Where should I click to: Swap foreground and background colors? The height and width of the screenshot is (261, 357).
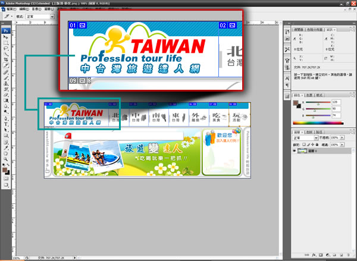(8, 165)
